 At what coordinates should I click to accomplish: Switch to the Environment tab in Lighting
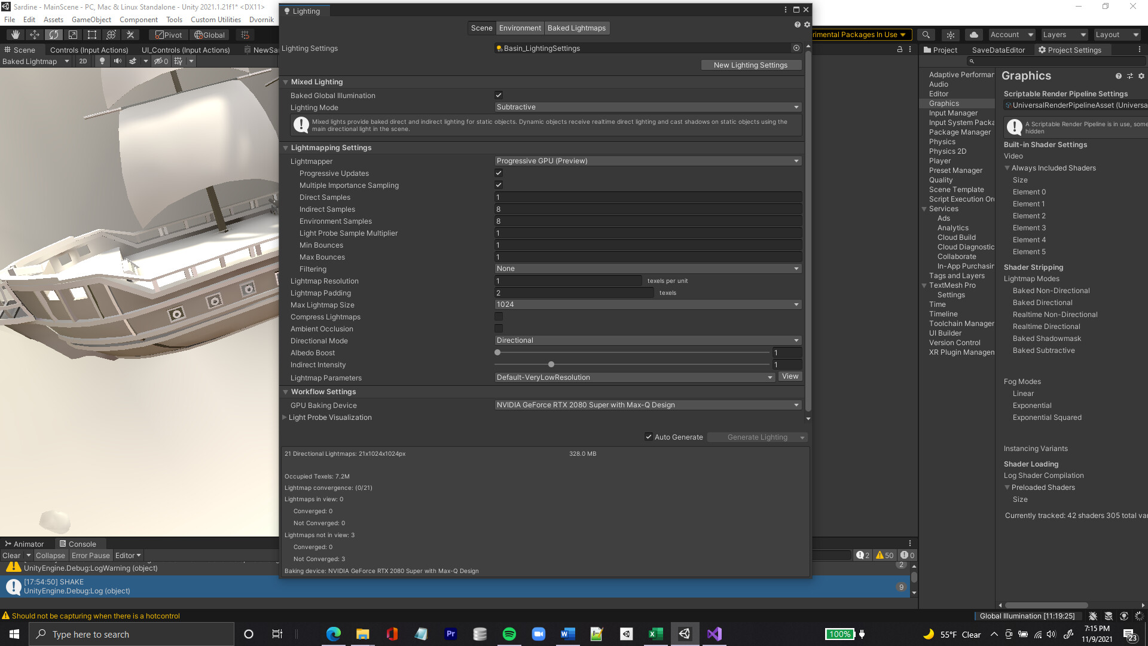click(520, 28)
